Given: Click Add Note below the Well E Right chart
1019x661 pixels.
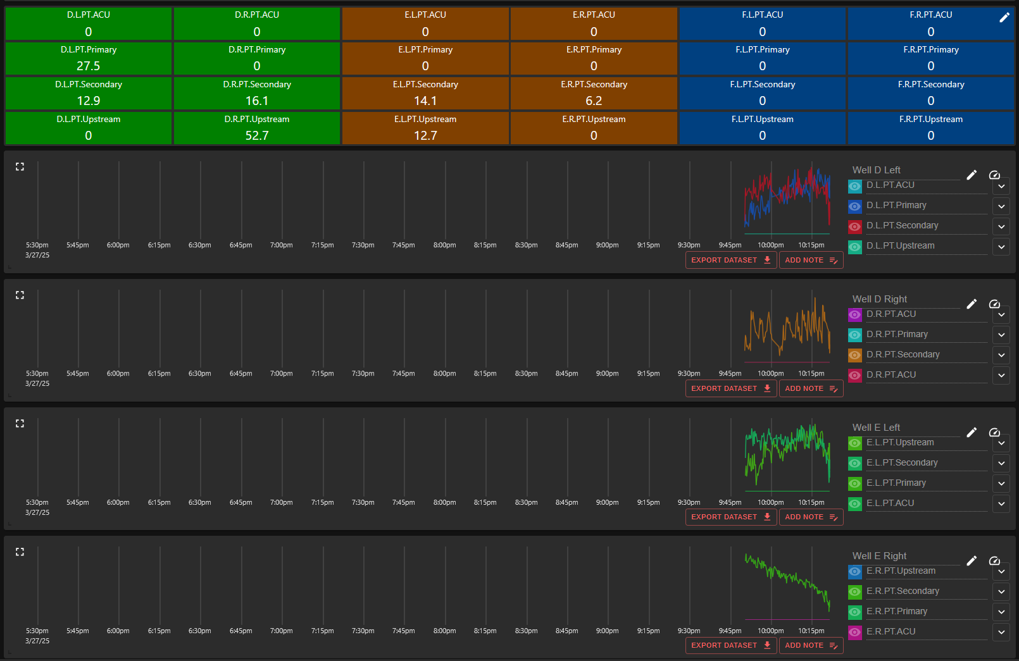Looking at the screenshot, I should click(811, 645).
